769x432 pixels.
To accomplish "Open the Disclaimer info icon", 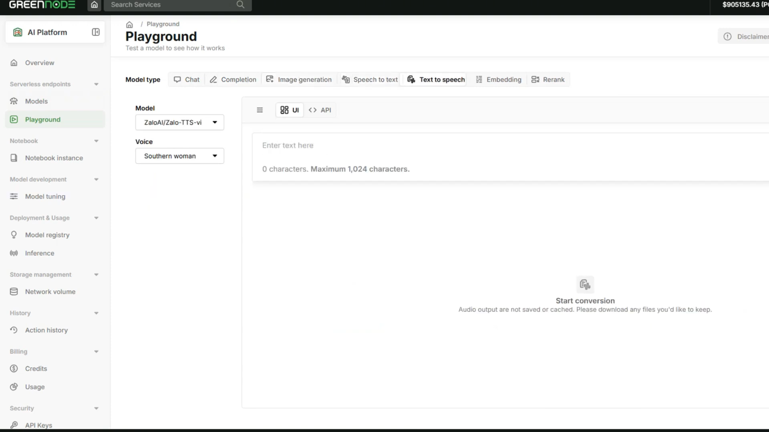I will (727, 36).
